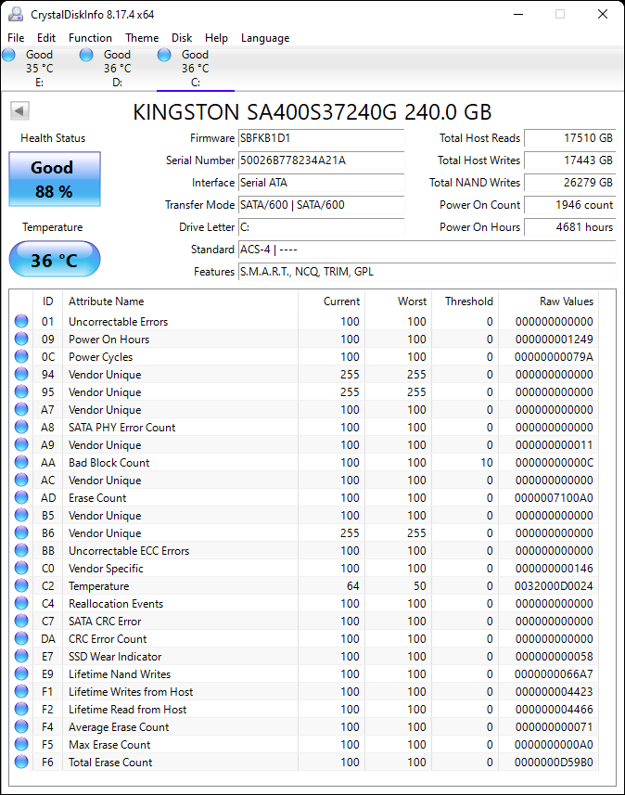The image size is (625, 795).
Task: Click the 36 °C temperature button
Action: (x=55, y=259)
